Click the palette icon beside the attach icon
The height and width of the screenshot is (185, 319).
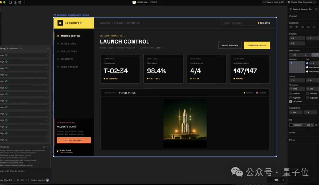22,180
